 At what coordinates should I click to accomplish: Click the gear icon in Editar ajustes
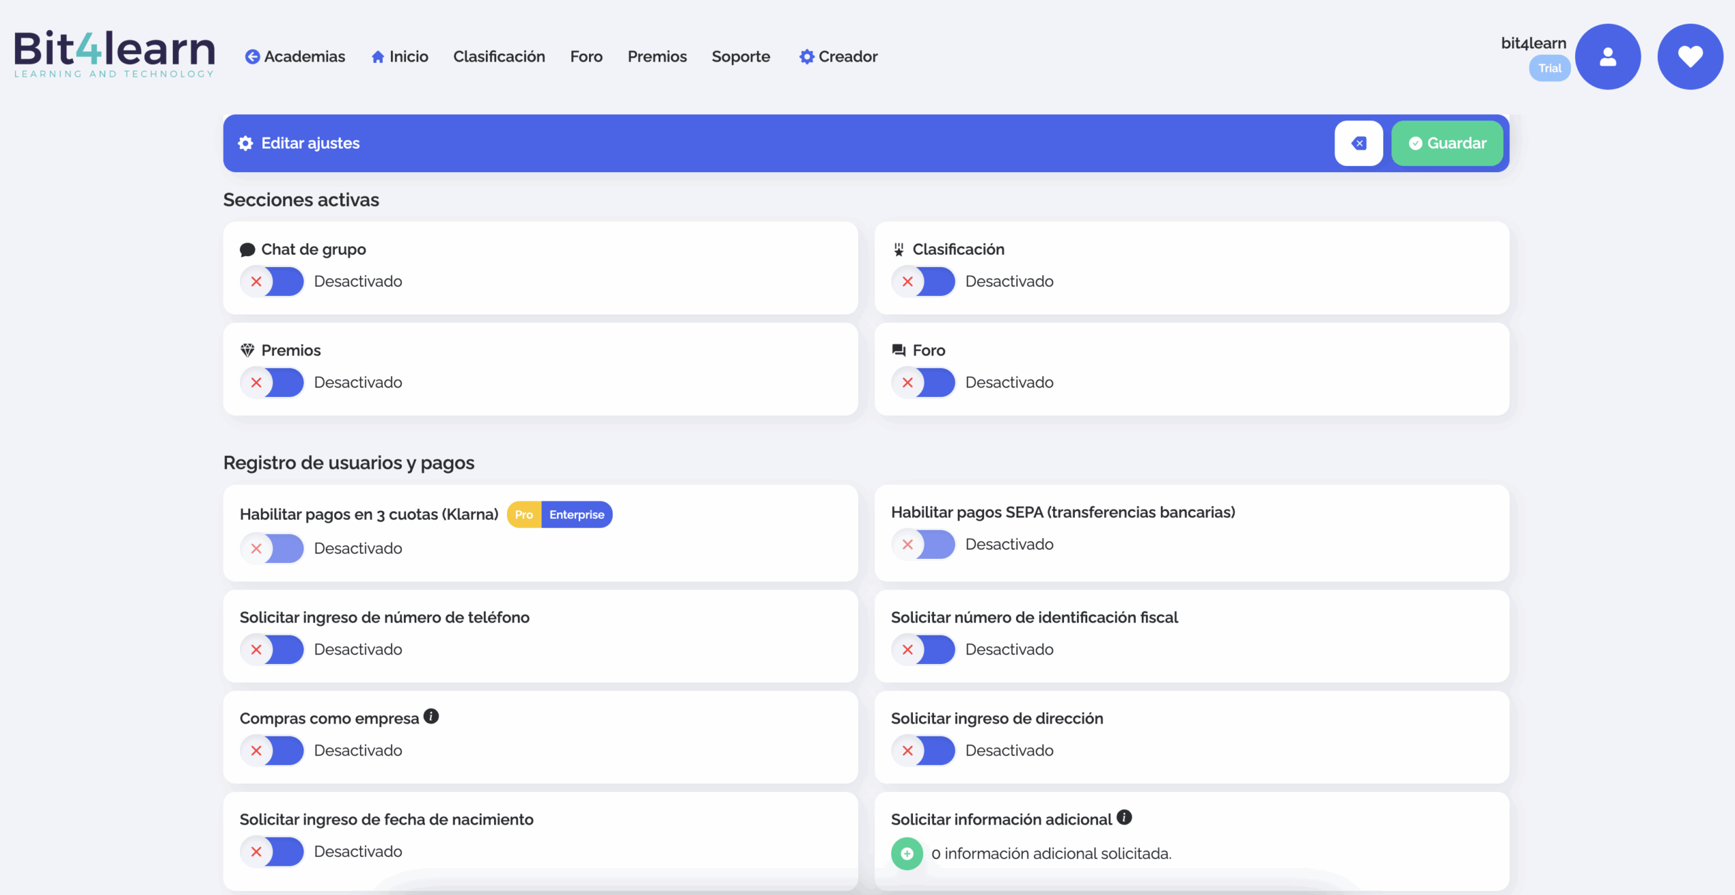pyautogui.click(x=245, y=143)
